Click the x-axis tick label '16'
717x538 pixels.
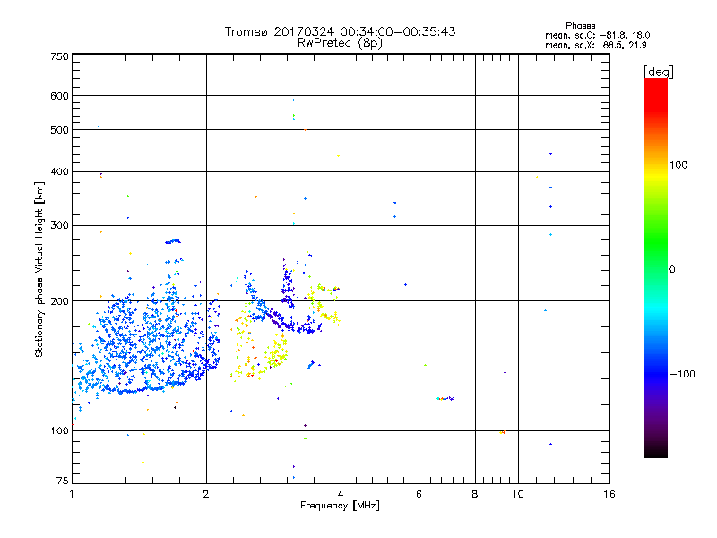pos(609,494)
